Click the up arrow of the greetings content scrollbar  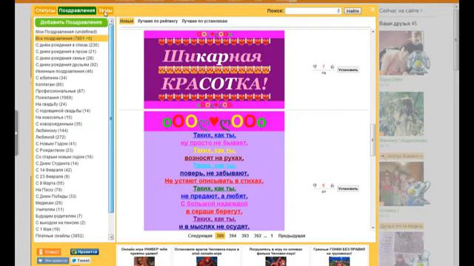click(x=373, y=31)
